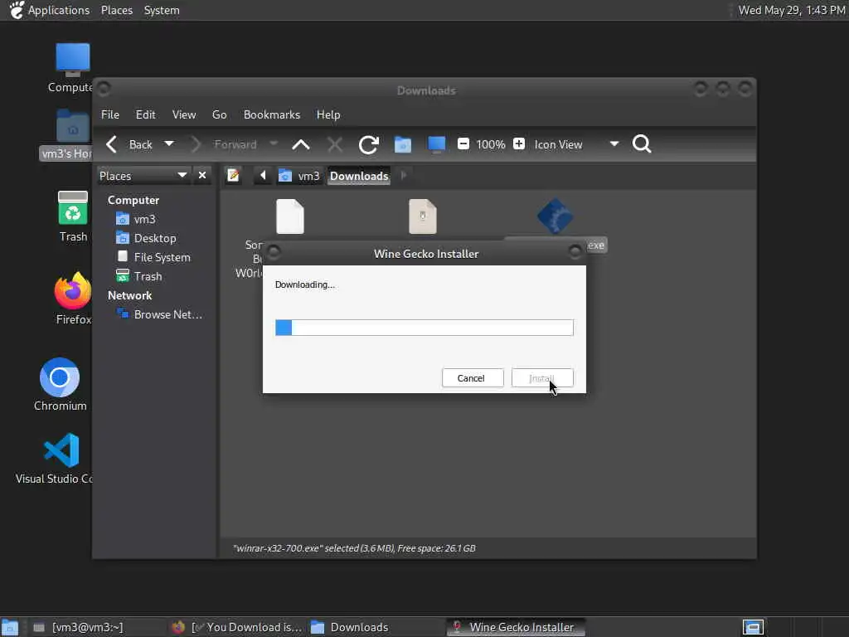
Task: Expand the Back history dropdown arrow
Action: click(x=169, y=144)
